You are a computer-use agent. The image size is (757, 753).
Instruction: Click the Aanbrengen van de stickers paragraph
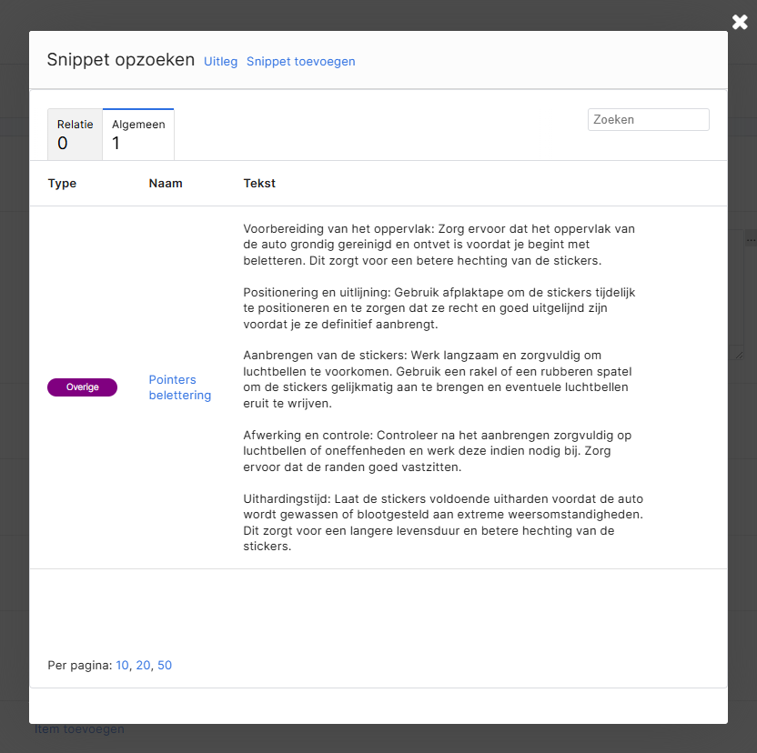point(438,379)
